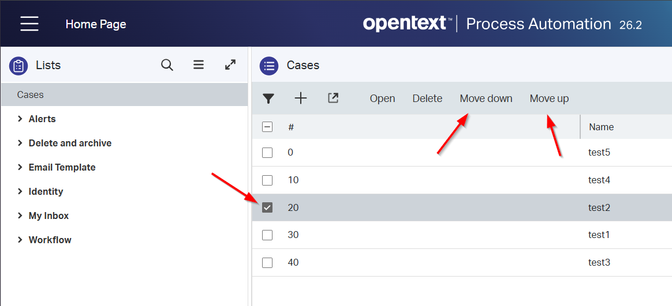This screenshot has width=672, height=306.
Task: Click order value 10 cell
Action: tap(293, 180)
